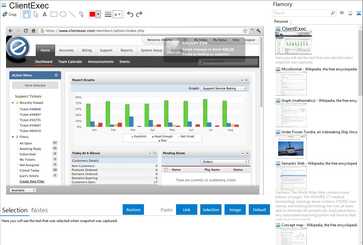Open the Orders dropdown in Pending Items

[x=225, y=162]
